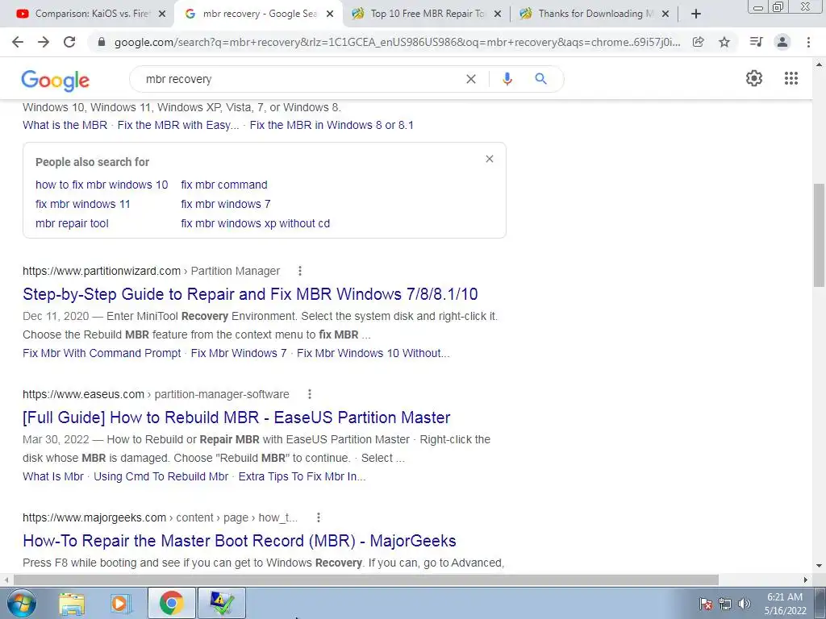Open a new browser tab
This screenshot has width=826, height=619.
pos(695,14)
